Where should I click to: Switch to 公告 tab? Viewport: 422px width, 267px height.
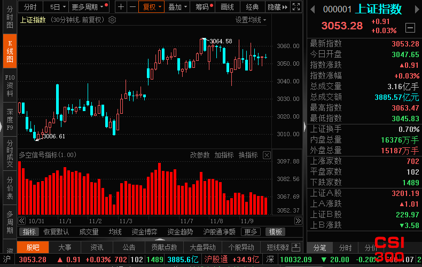(129, 247)
